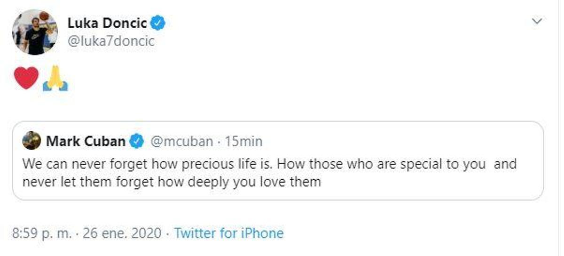Screen dimensions: 564x256
Task: Click the 8:59 p. m. tweet time
Action: point(42,233)
